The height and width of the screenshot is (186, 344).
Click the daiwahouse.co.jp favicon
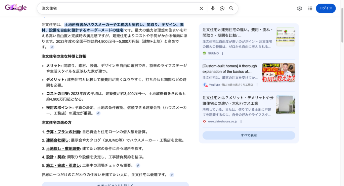pyautogui.click(x=205, y=121)
